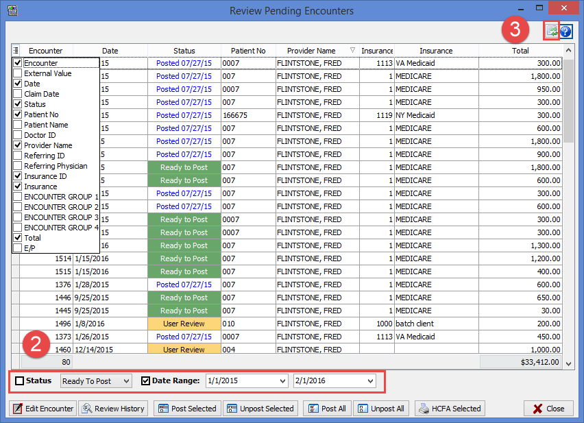The width and height of the screenshot is (584, 423).
Task: Enable the Claim Date column checkbox
Action: [16, 93]
